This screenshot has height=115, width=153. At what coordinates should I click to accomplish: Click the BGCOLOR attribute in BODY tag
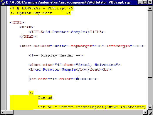click(42, 46)
